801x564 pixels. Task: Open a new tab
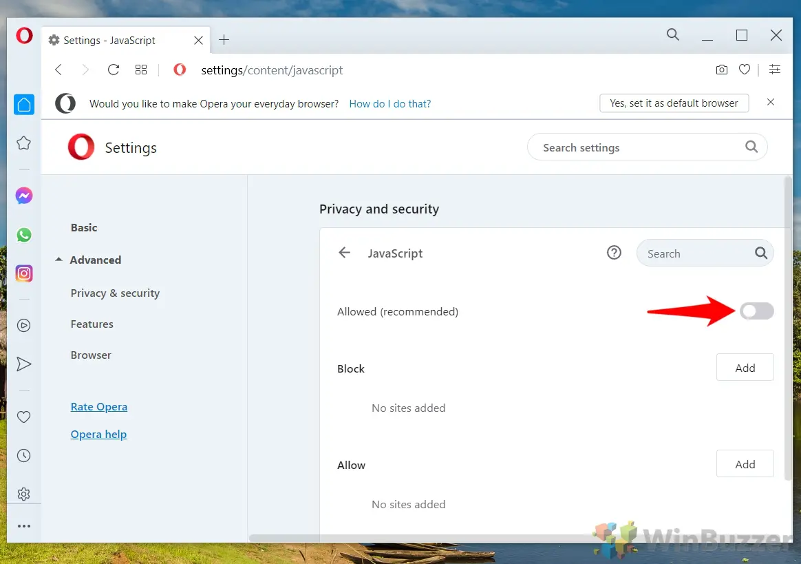(224, 40)
